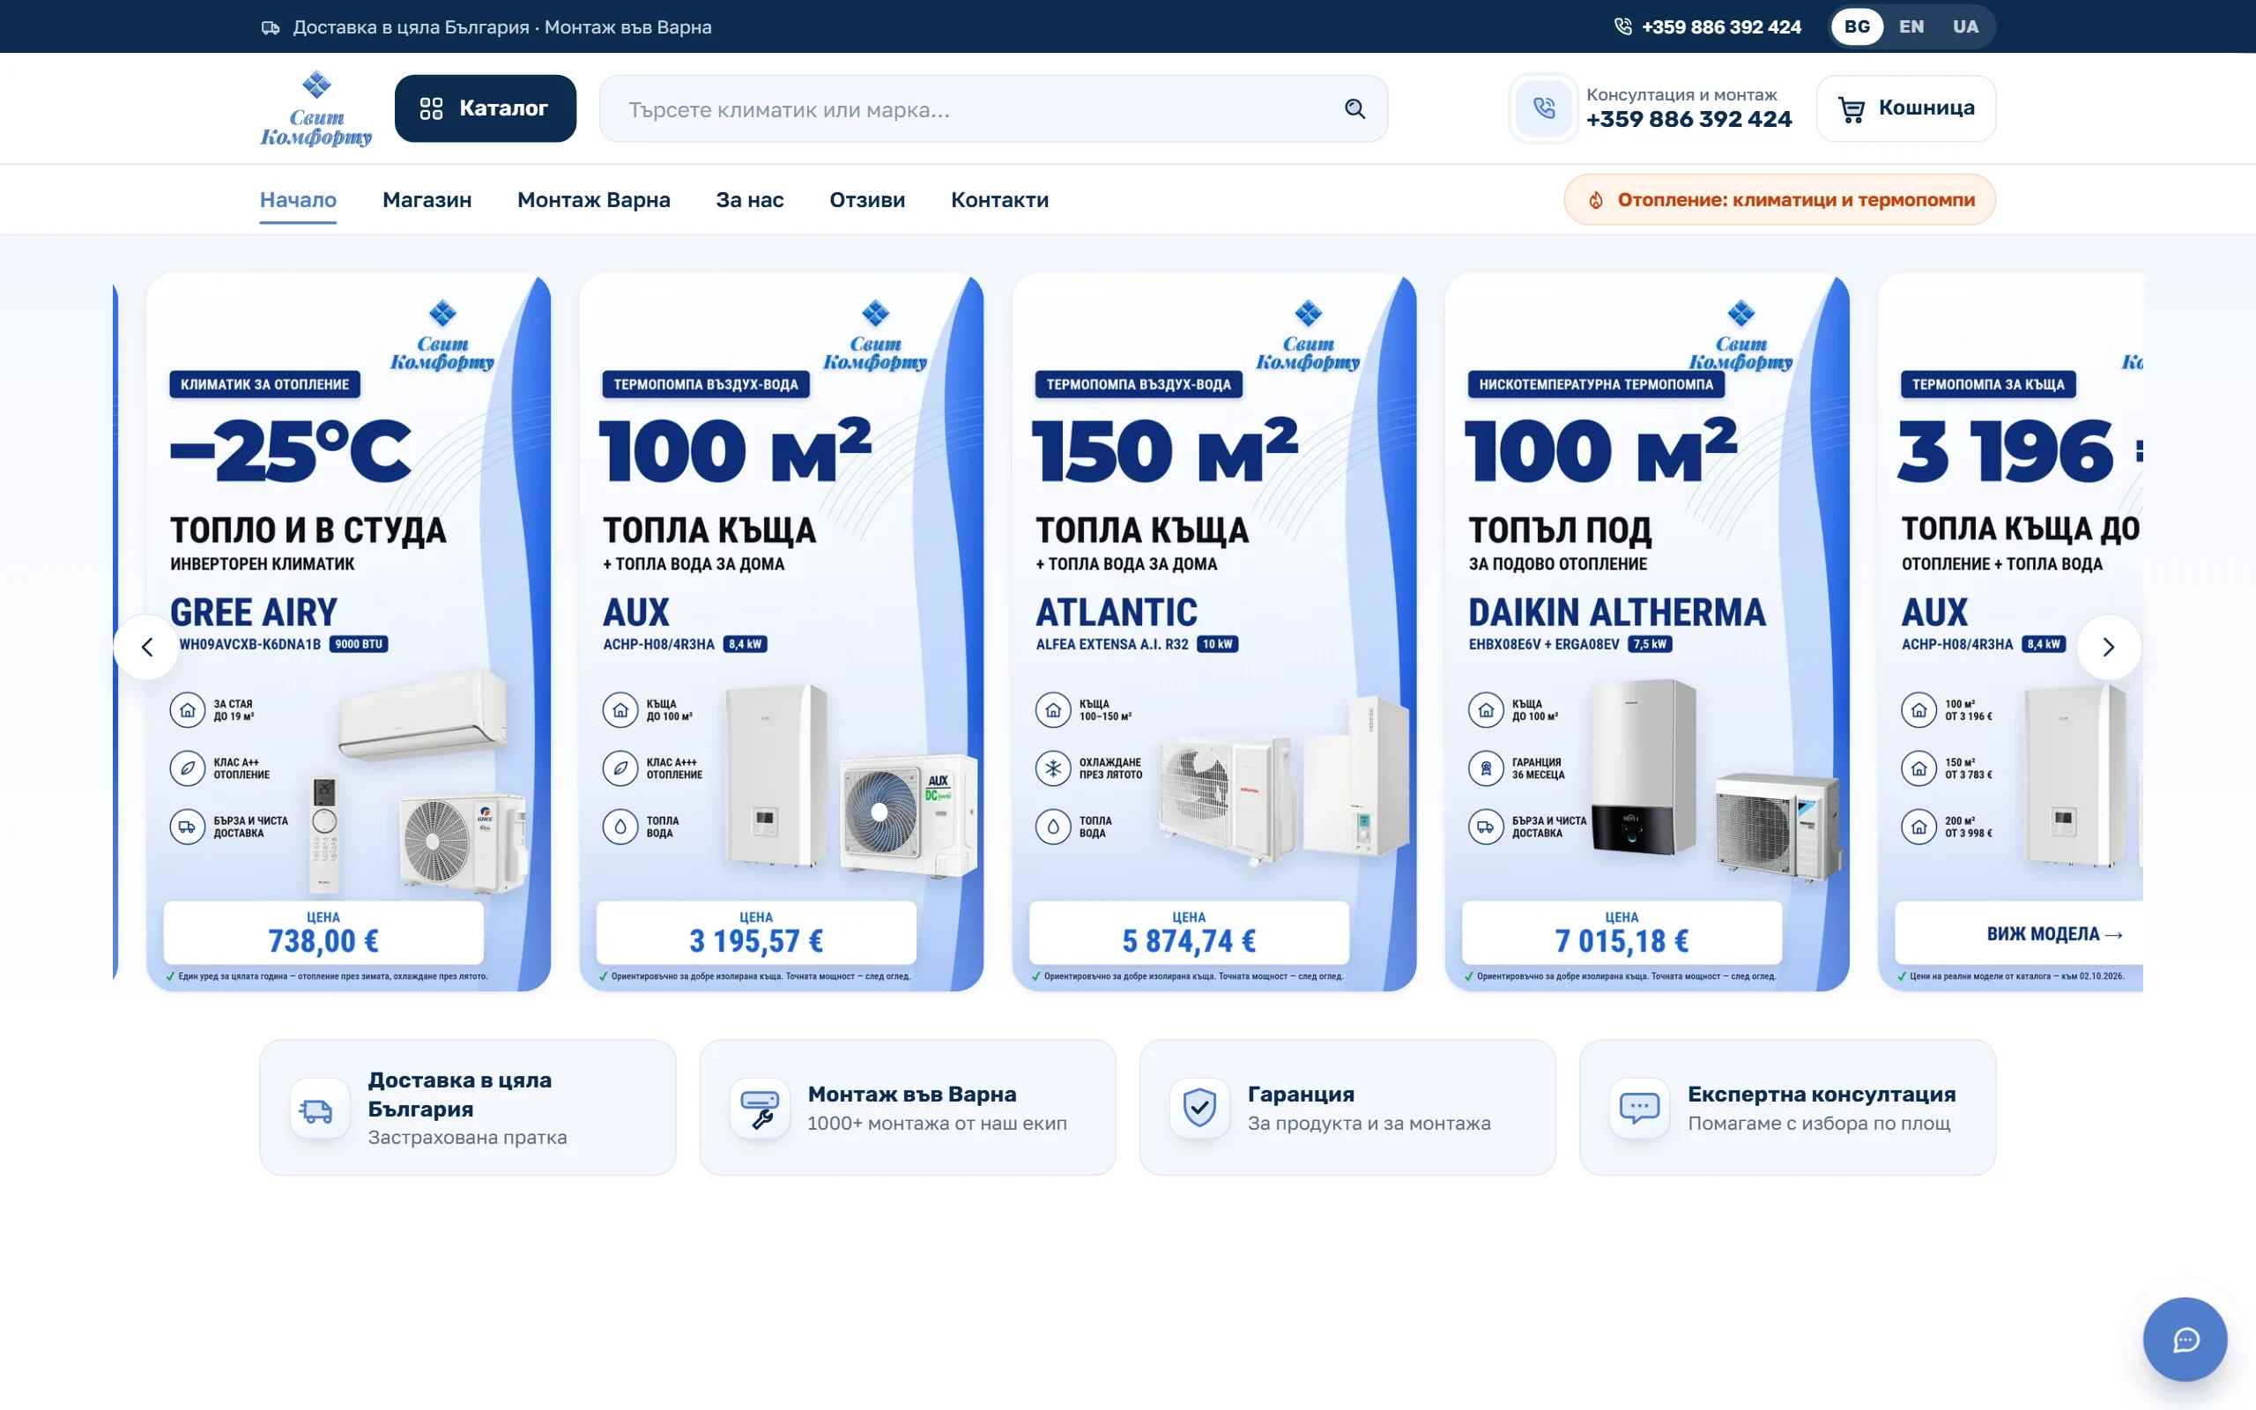The height and width of the screenshot is (1410, 2256).
Task: Click the ВИЖ МОДЕЛА link
Action: point(2055,933)
